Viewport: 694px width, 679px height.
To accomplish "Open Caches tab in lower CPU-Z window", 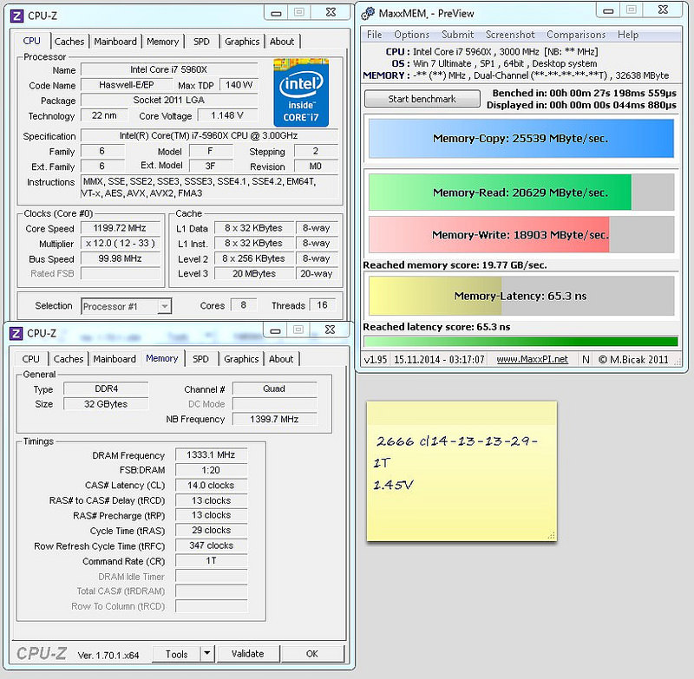I will coord(69,359).
